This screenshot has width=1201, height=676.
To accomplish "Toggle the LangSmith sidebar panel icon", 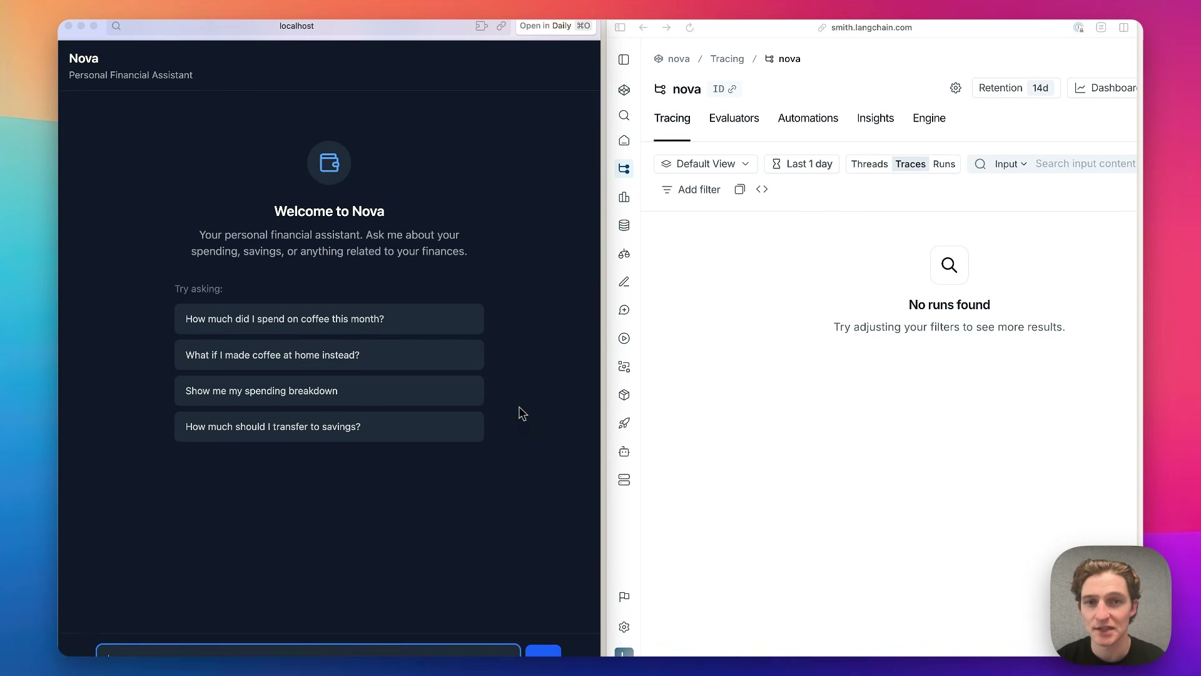I will click(x=624, y=59).
